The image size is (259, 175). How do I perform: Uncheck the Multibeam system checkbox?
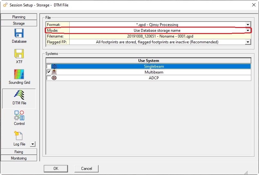click(x=49, y=72)
